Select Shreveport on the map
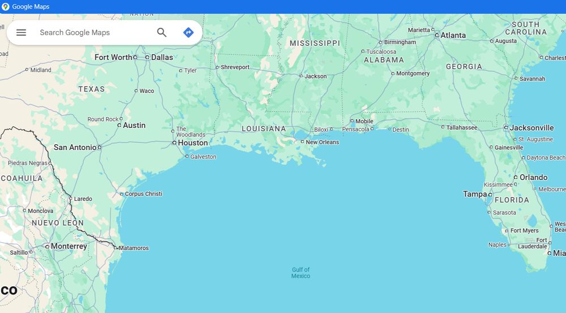 click(x=235, y=67)
